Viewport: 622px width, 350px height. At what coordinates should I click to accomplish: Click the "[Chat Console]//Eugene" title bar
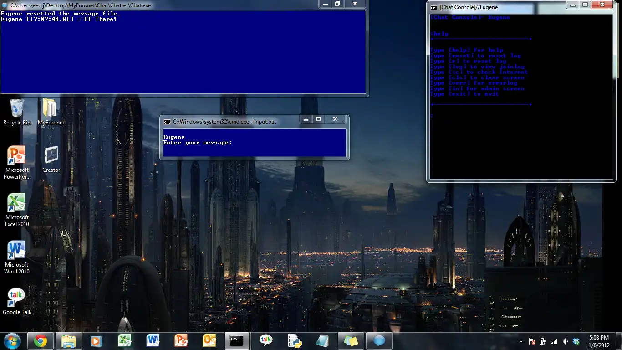[469, 7]
